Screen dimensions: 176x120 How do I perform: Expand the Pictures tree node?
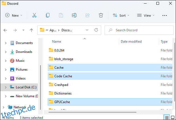click(x=6, y=70)
